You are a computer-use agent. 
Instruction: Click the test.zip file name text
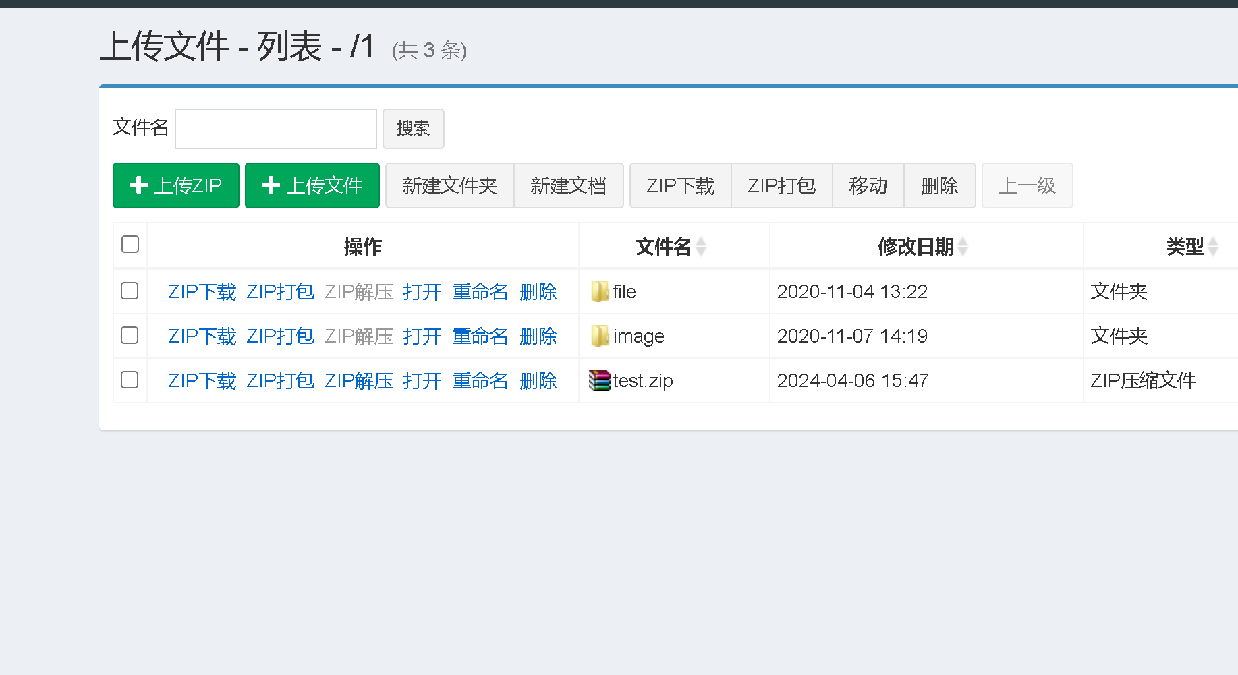(x=643, y=380)
